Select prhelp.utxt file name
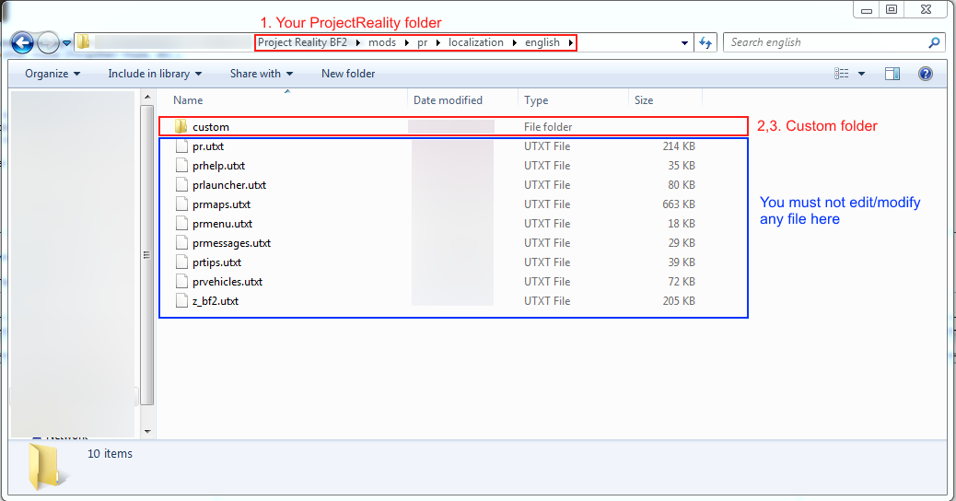The image size is (956, 501). click(x=219, y=165)
